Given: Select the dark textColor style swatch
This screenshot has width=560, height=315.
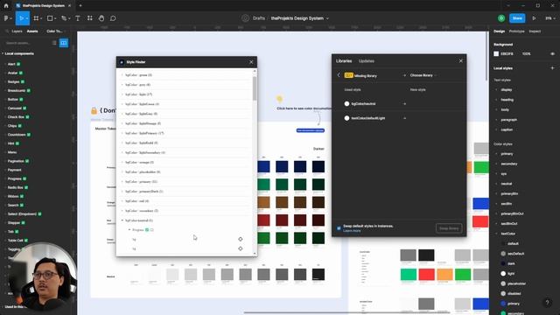Looking at the screenshot, I should 503,263.
